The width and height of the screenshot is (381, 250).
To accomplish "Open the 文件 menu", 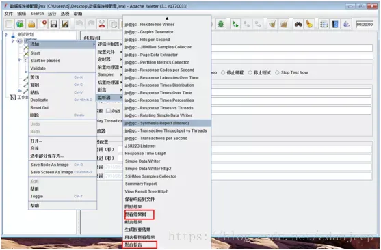I will pyautogui.click(x=9, y=14).
